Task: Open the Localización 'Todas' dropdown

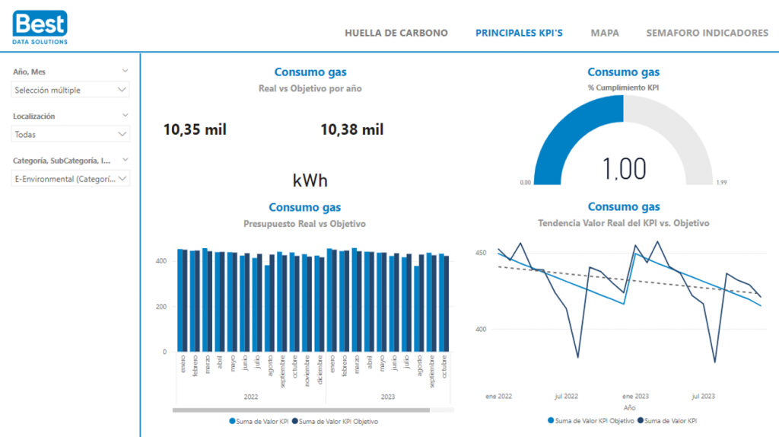Action: [x=72, y=134]
